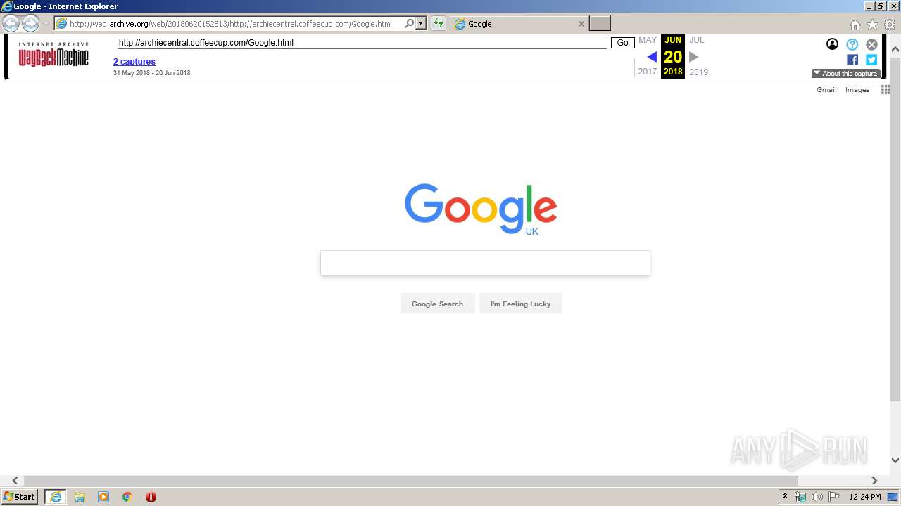Click the Google search text box
This screenshot has height=506, width=901.
485,264
